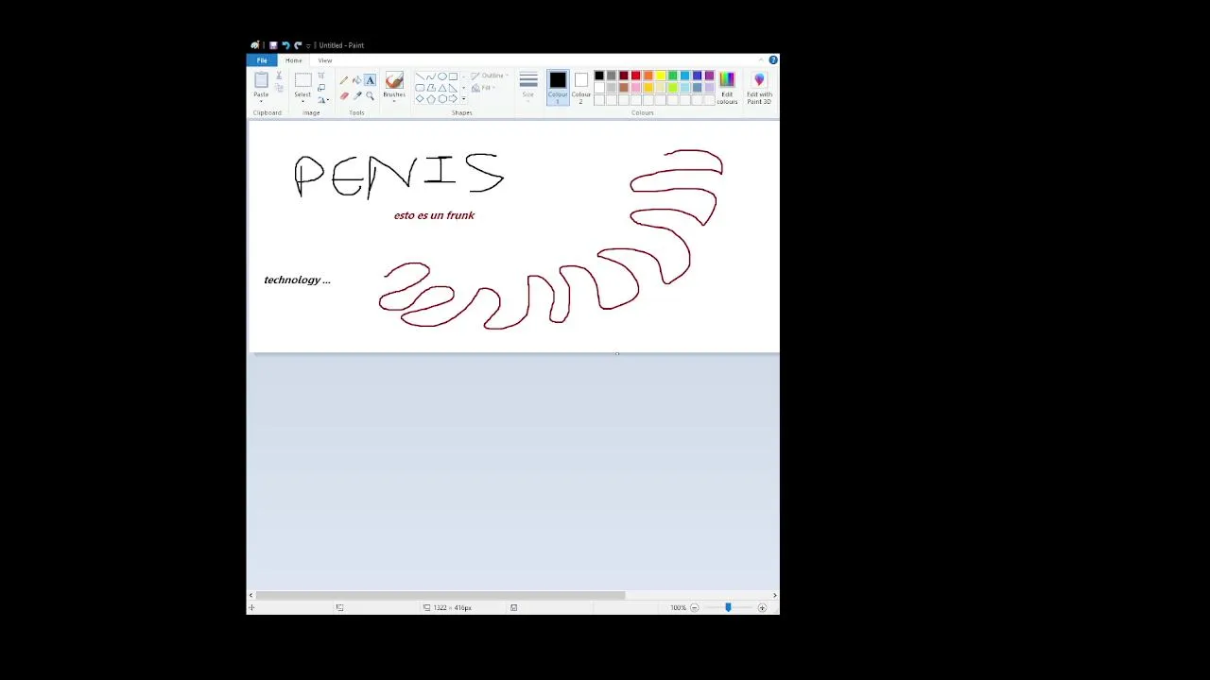Select the Pencil tool
1210x680 pixels.
344,80
